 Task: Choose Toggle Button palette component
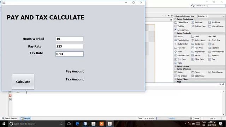(x=182, y=40)
